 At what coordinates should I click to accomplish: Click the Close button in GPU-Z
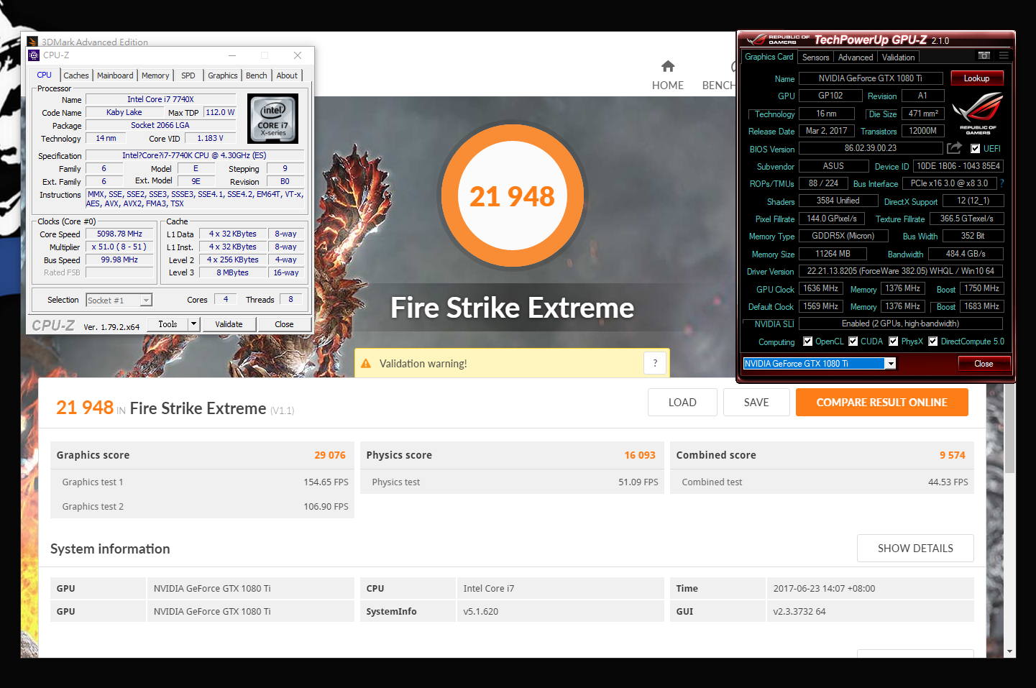click(984, 364)
